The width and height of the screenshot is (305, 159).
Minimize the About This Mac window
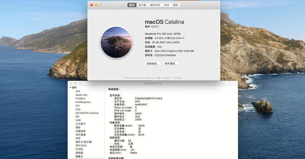[96, 5]
